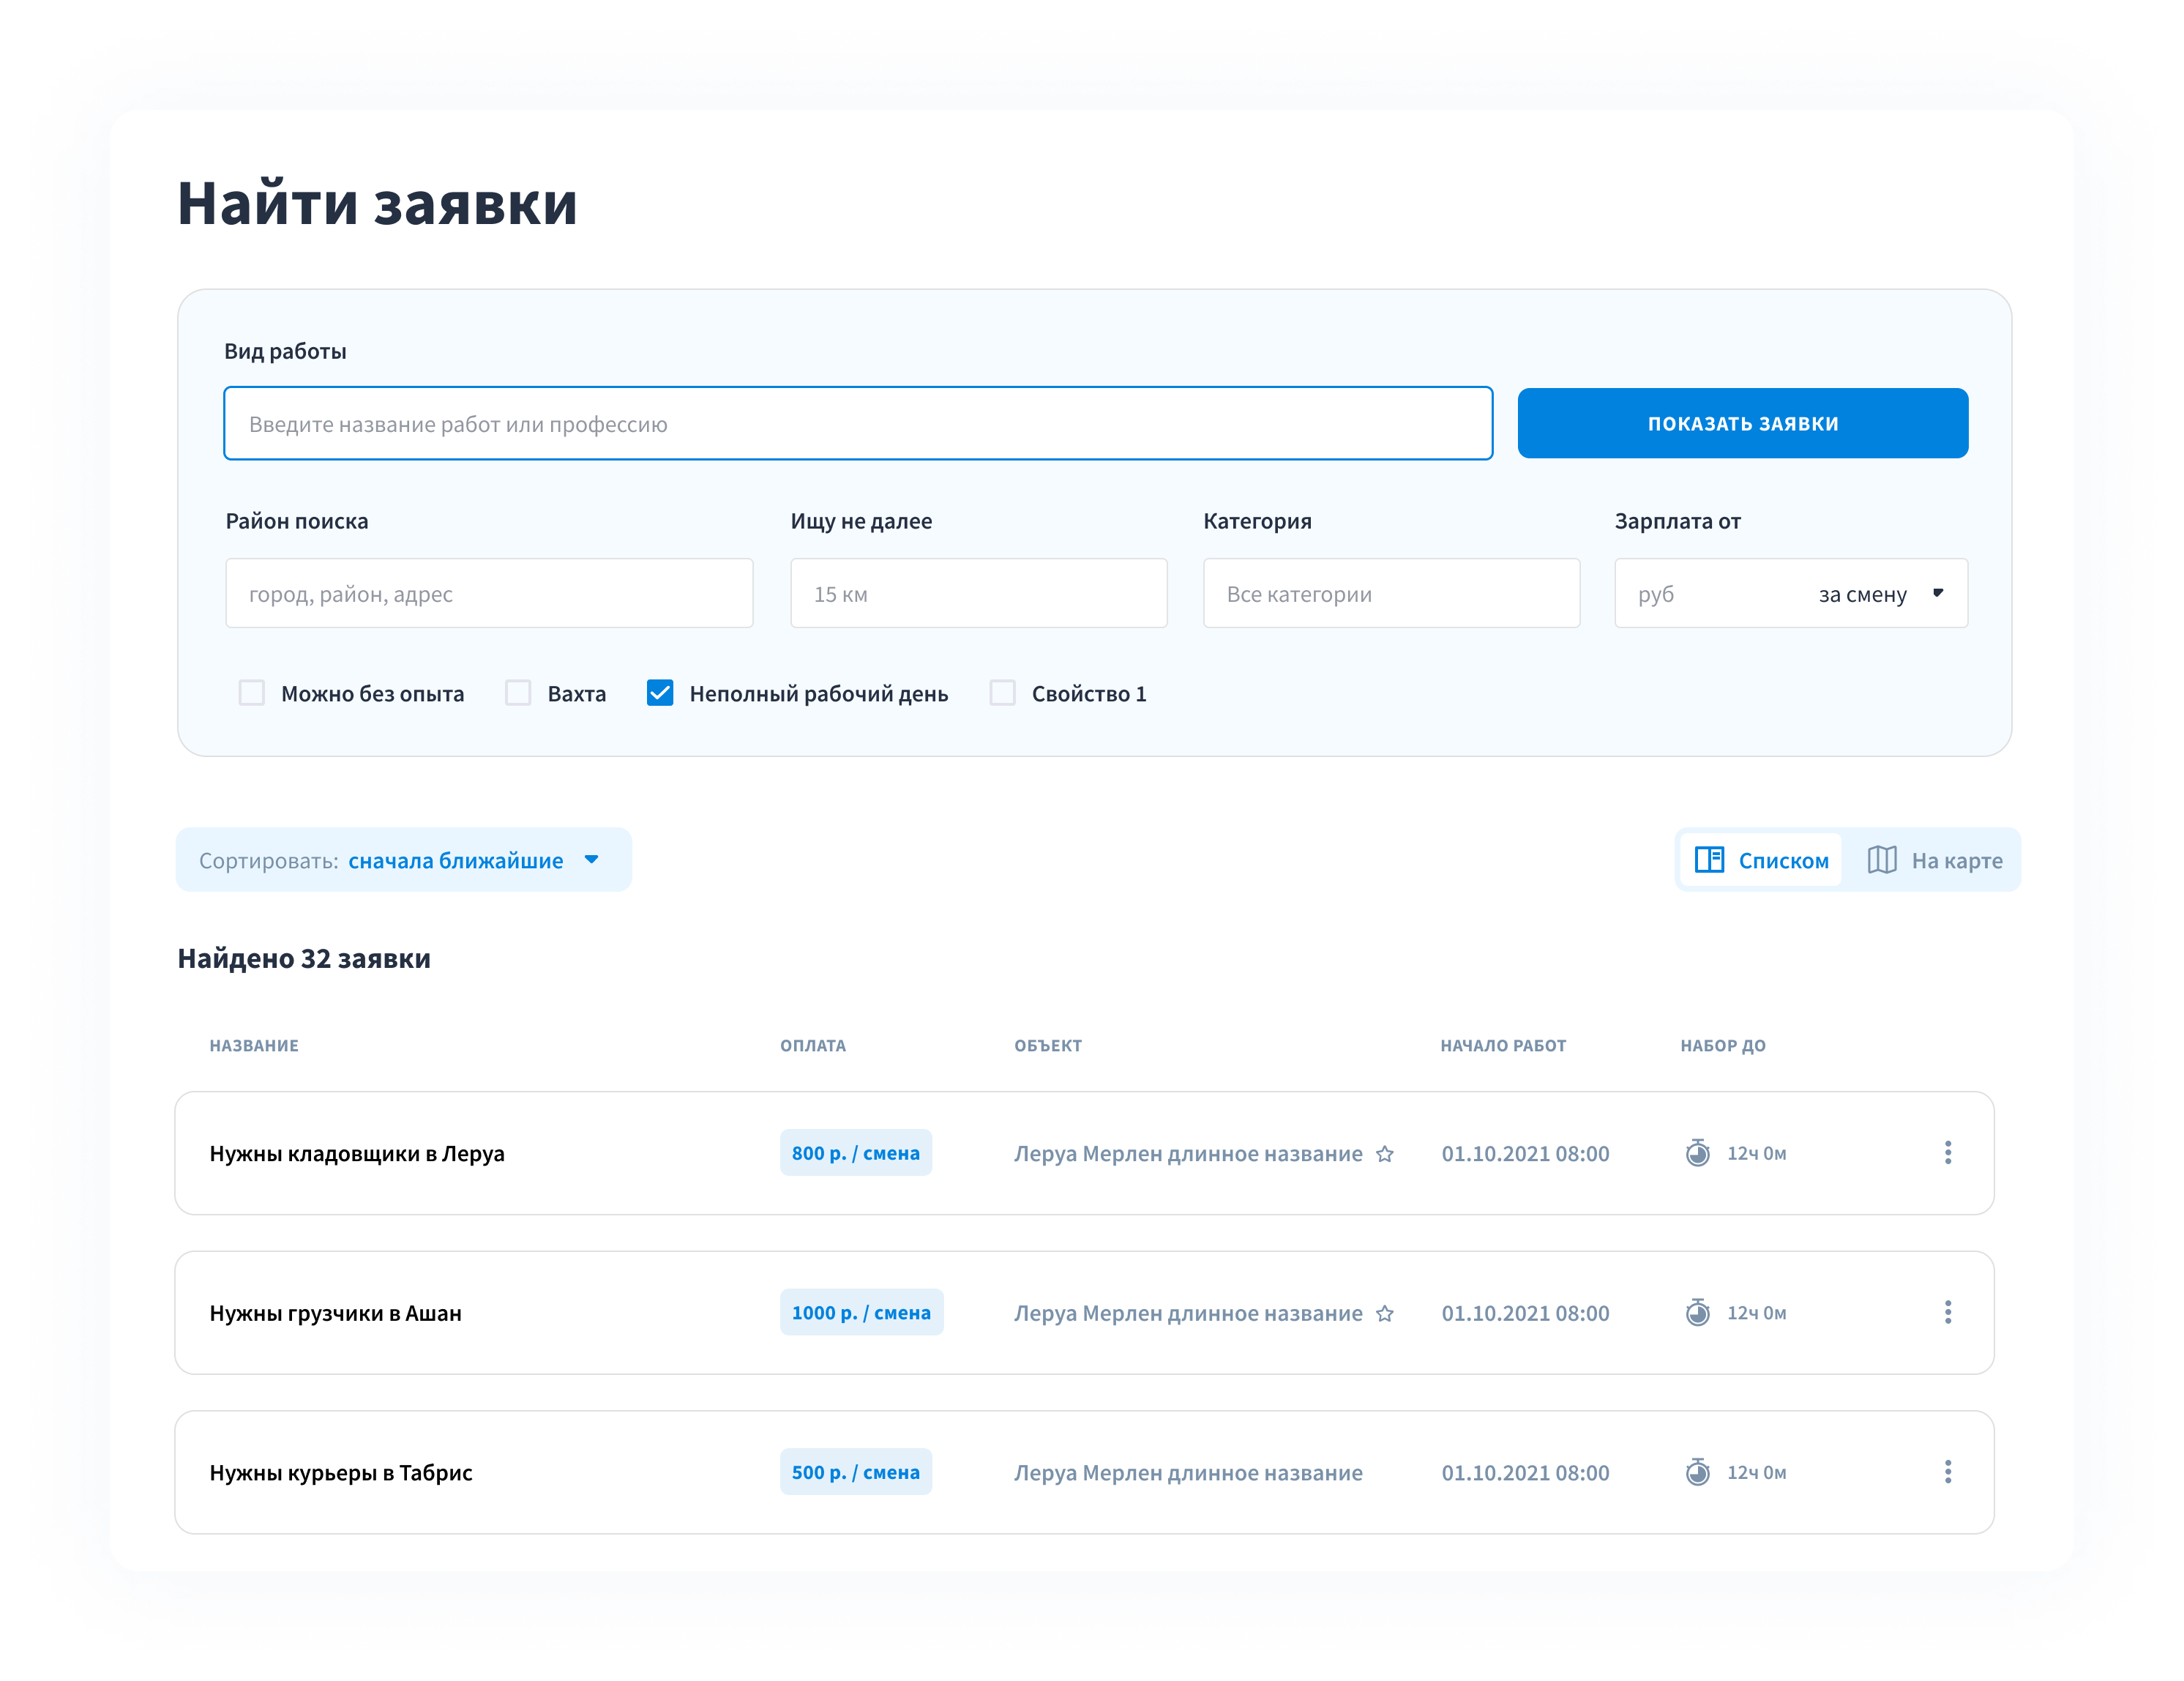
Task: Click the timer icon in the курьеры row
Action: coord(1697,1472)
